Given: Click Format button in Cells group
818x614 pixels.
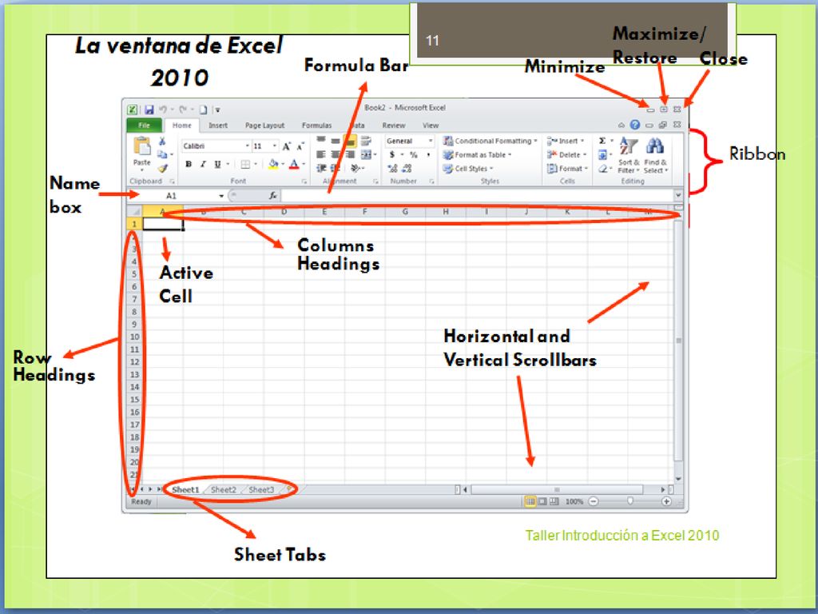Looking at the screenshot, I should (x=567, y=168).
